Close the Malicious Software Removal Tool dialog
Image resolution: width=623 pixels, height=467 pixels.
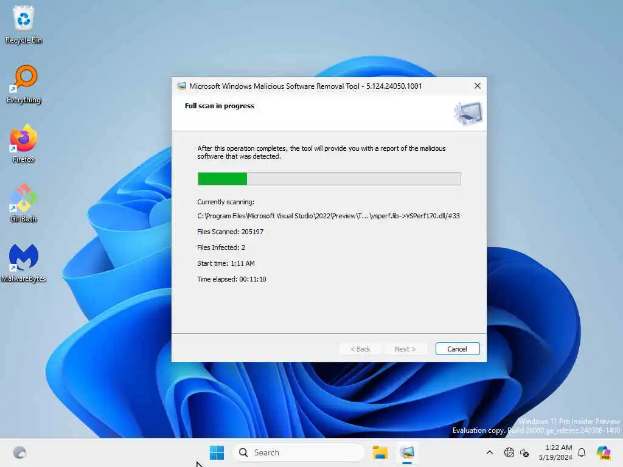click(x=477, y=86)
